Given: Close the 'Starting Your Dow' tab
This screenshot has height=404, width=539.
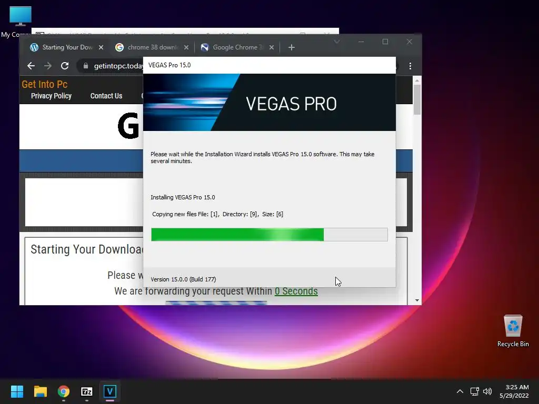Looking at the screenshot, I should (x=101, y=47).
